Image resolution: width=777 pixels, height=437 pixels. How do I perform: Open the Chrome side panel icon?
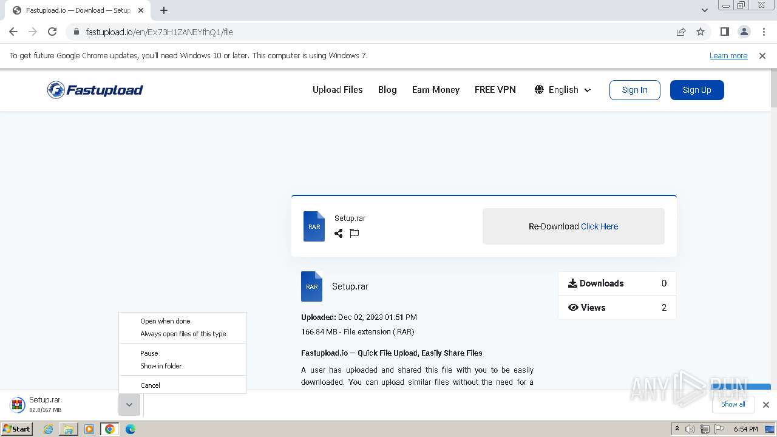[x=724, y=32]
